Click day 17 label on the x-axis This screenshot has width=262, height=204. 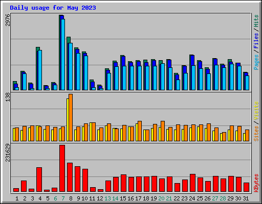point(138,198)
